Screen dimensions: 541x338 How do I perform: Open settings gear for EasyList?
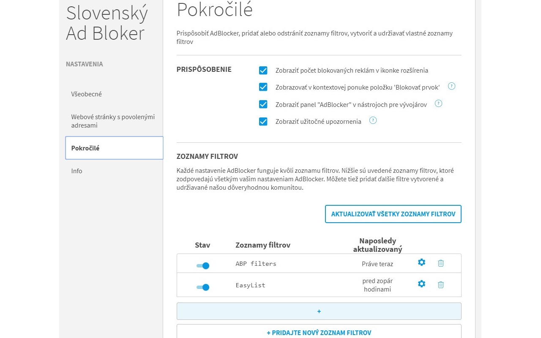tap(421, 284)
